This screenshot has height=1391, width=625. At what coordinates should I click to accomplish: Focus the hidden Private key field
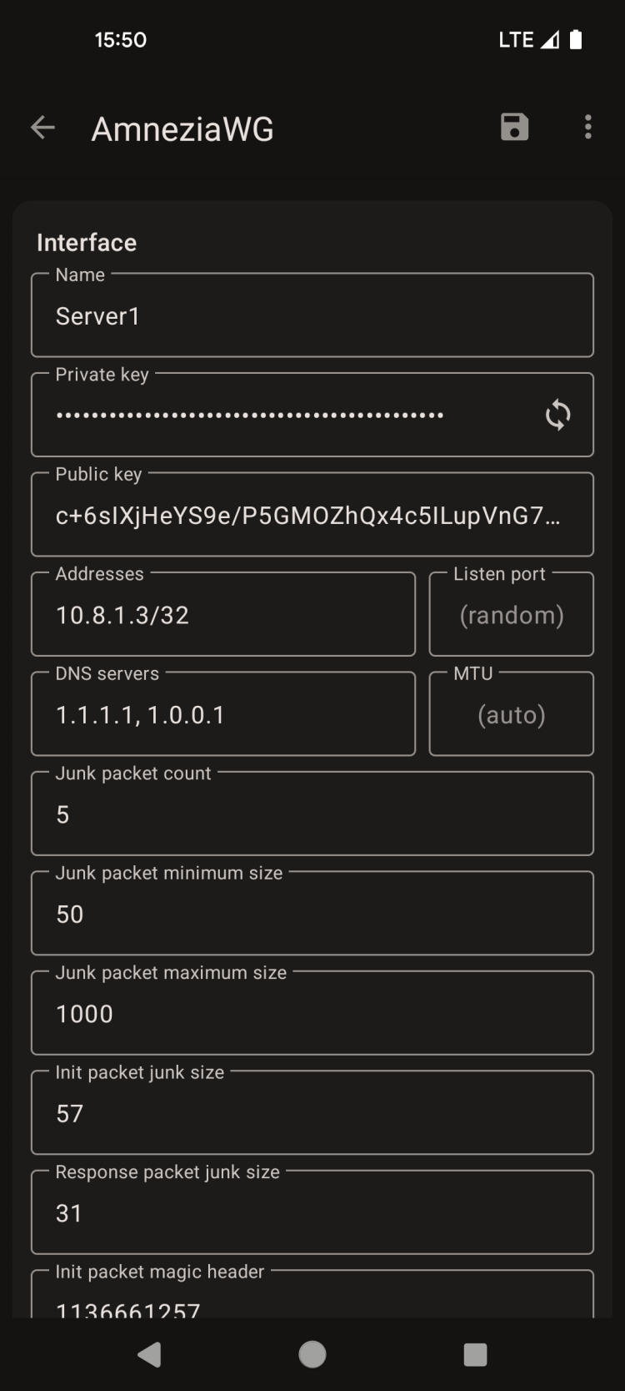click(283, 415)
